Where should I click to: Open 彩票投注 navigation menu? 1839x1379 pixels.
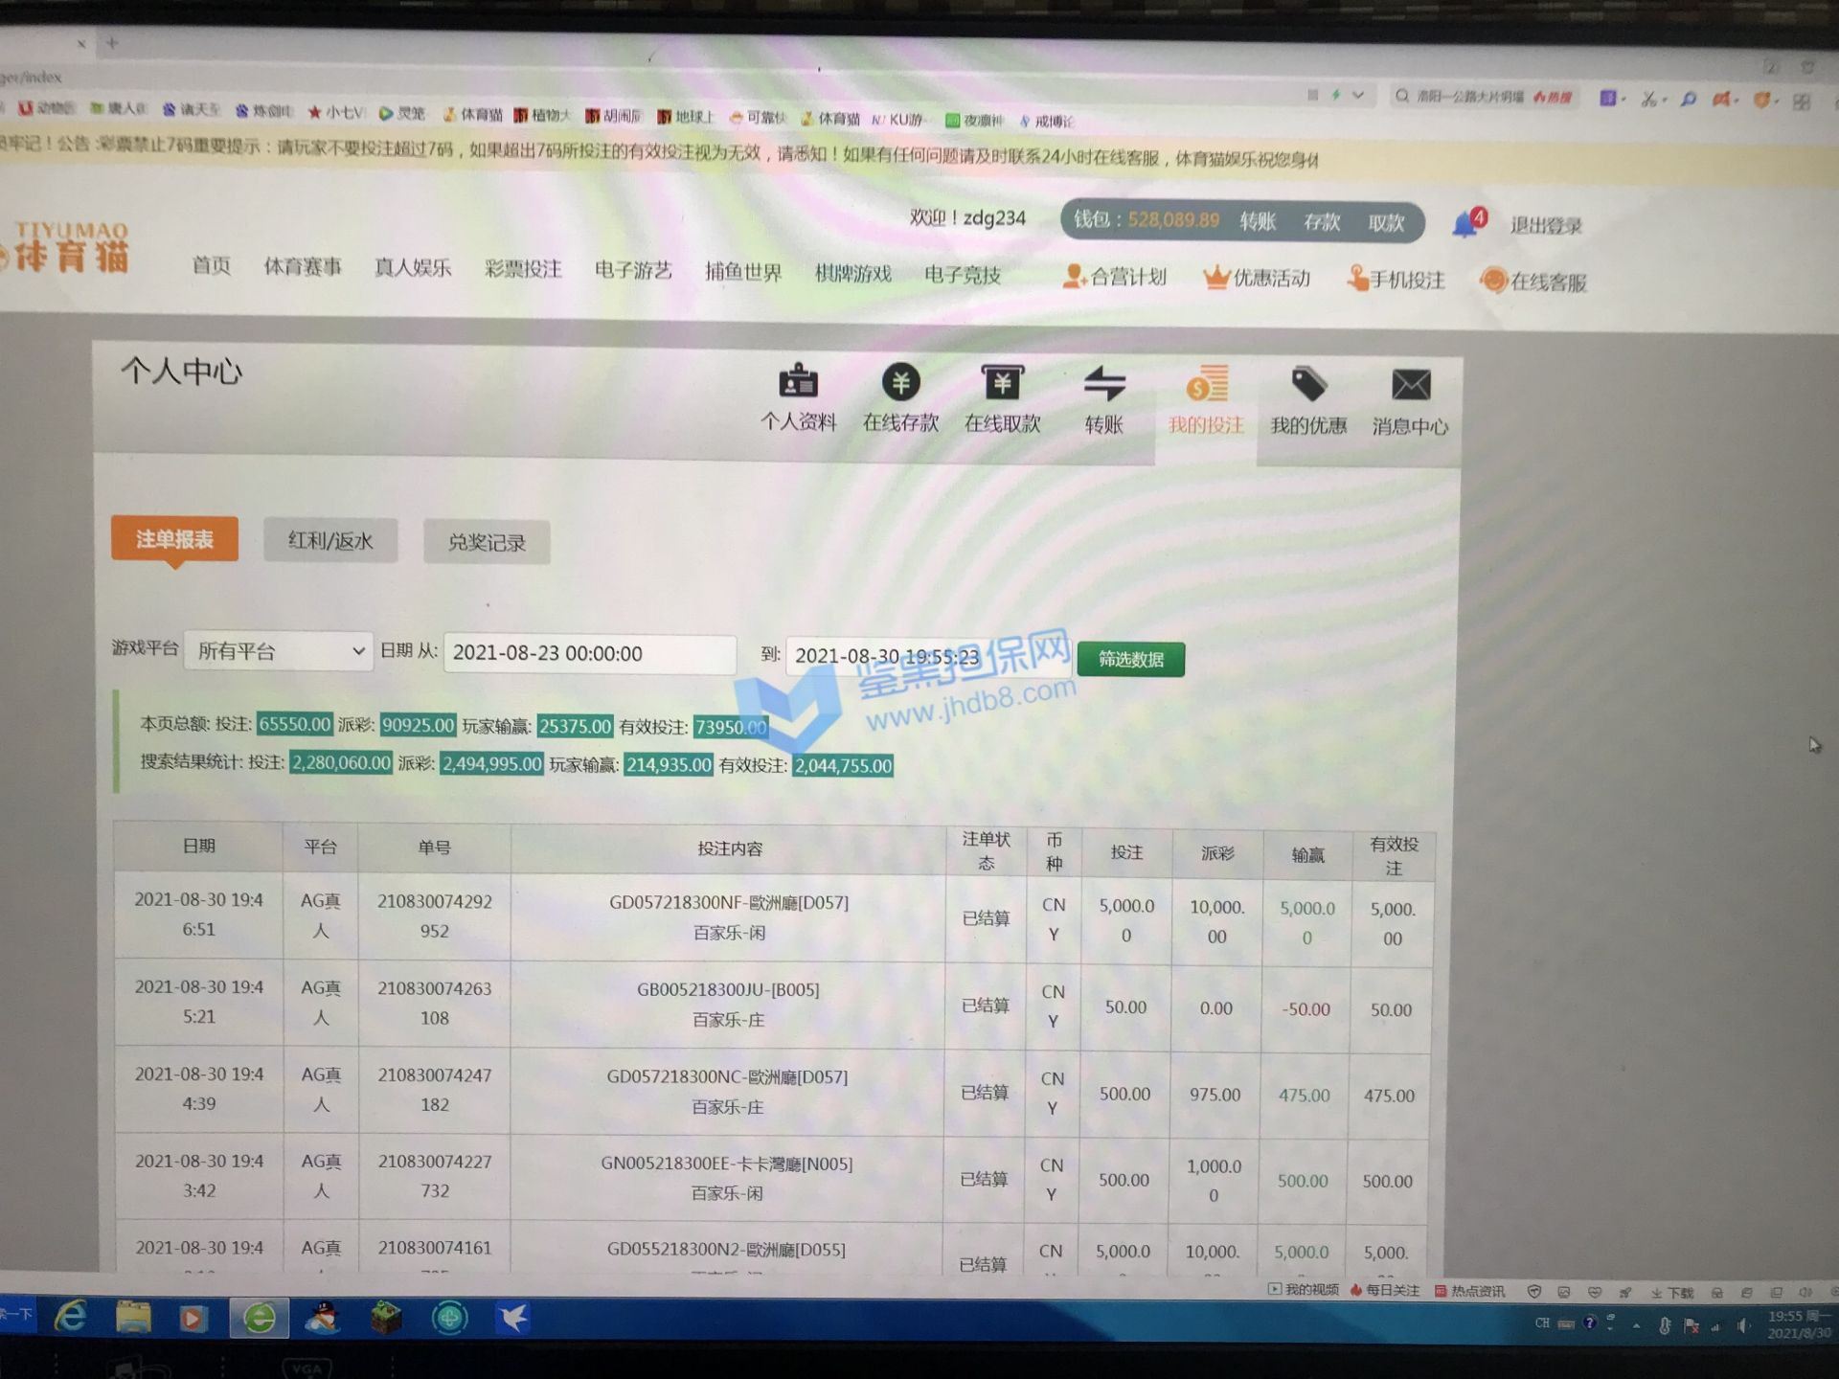click(523, 269)
